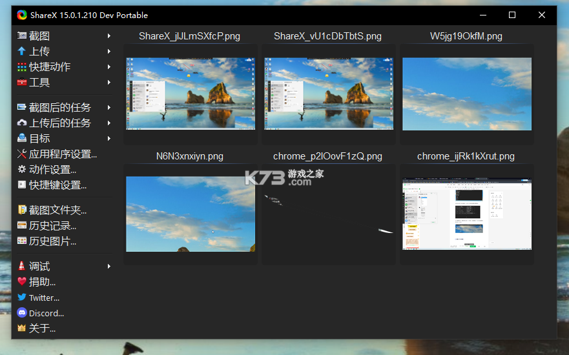Expand the 目标 submenu arrow
569x355 pixels.
[109, 139]
